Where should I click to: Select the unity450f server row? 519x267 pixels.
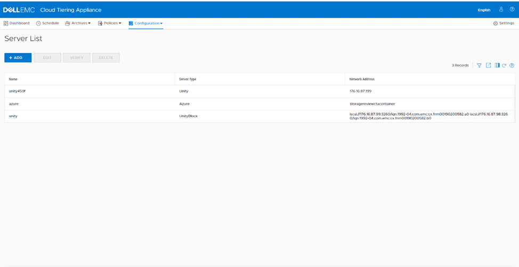tap(259, 91)
